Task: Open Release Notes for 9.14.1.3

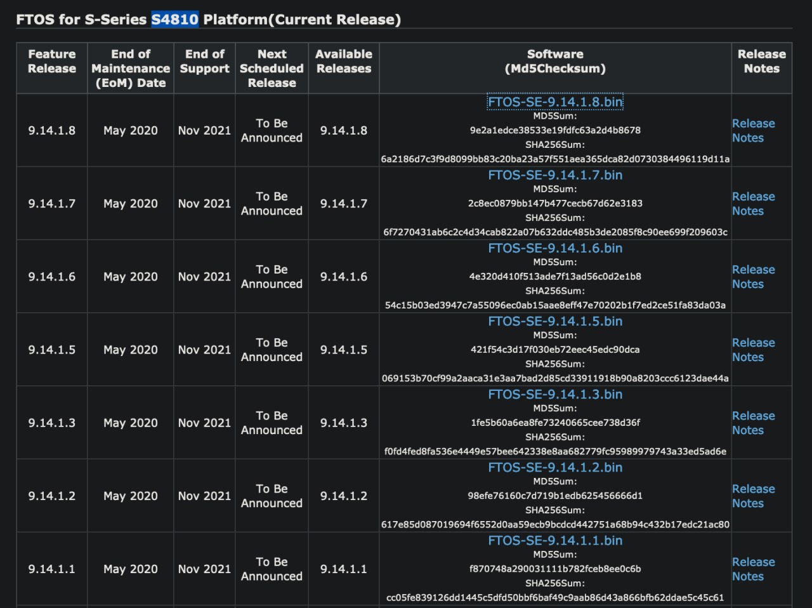Action: 753,423
